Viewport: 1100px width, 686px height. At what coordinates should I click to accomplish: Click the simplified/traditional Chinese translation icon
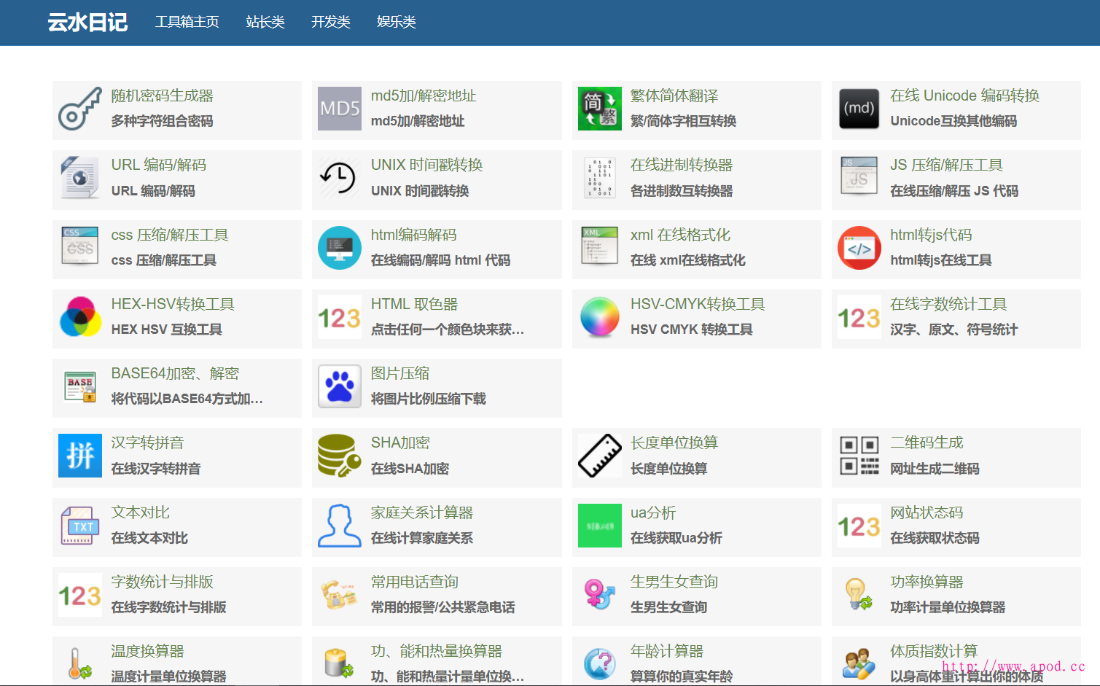[x=599, y=109]
